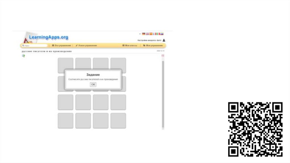Click the green hint question icon
The height and width of the screenshot is (163, 290).
pos(23,56)
